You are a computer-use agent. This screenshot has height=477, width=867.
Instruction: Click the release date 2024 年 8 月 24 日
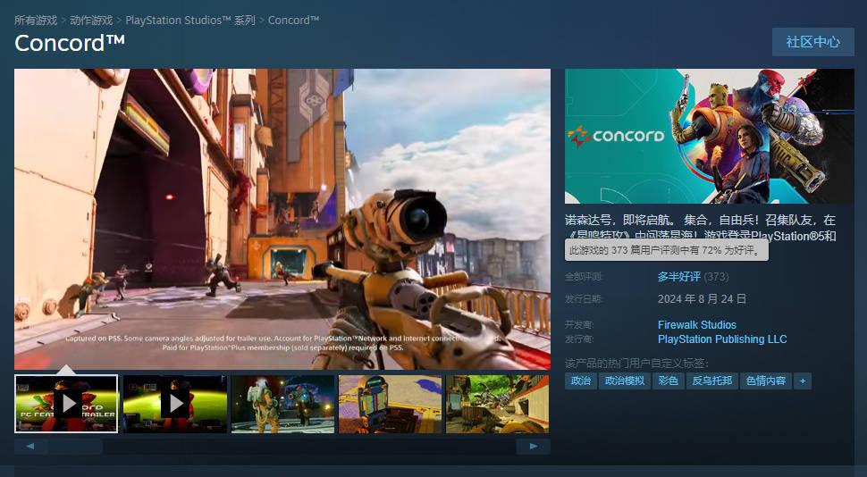(702, 299)
